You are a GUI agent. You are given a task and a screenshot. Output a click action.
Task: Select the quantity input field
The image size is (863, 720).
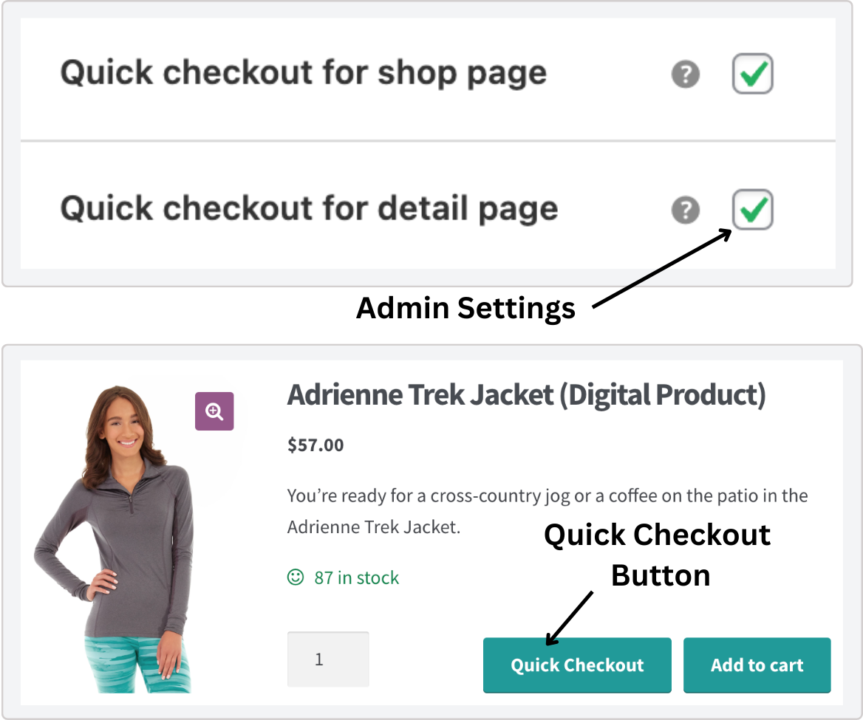pyautogui.click(x=328, y=659)
